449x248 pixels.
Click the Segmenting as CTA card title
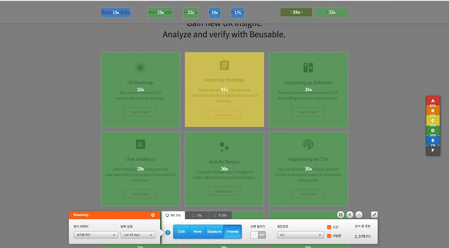click(x=308, y=159)
